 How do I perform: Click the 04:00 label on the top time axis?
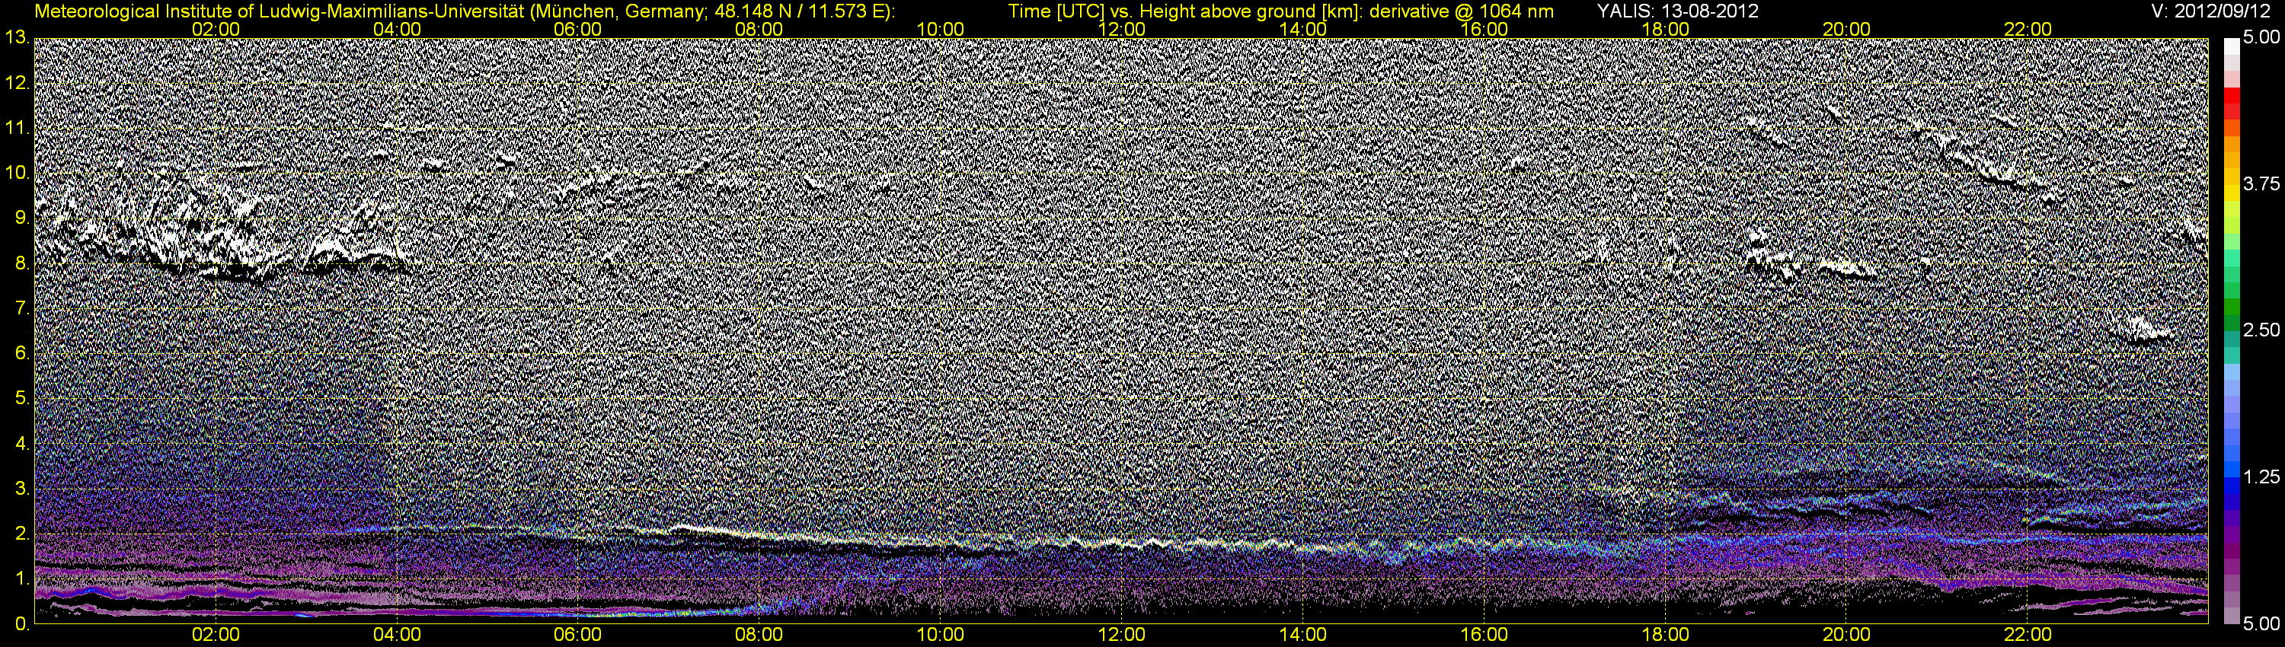397,29
